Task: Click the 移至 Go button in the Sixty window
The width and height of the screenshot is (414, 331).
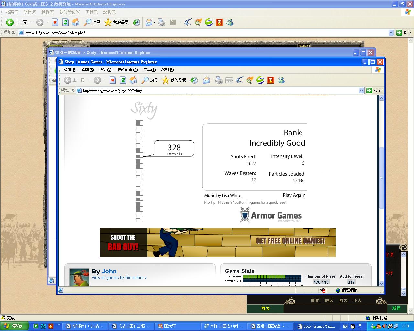Action: pyautogui.click(x=374, y=91)
